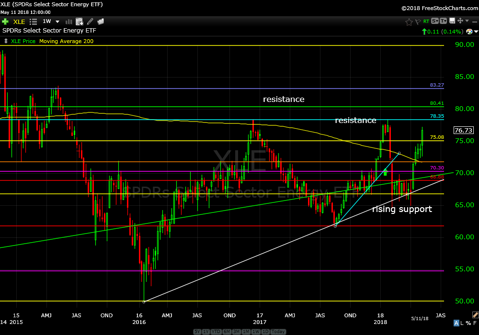Select the pencil drawing tool

tap(90, 22)
